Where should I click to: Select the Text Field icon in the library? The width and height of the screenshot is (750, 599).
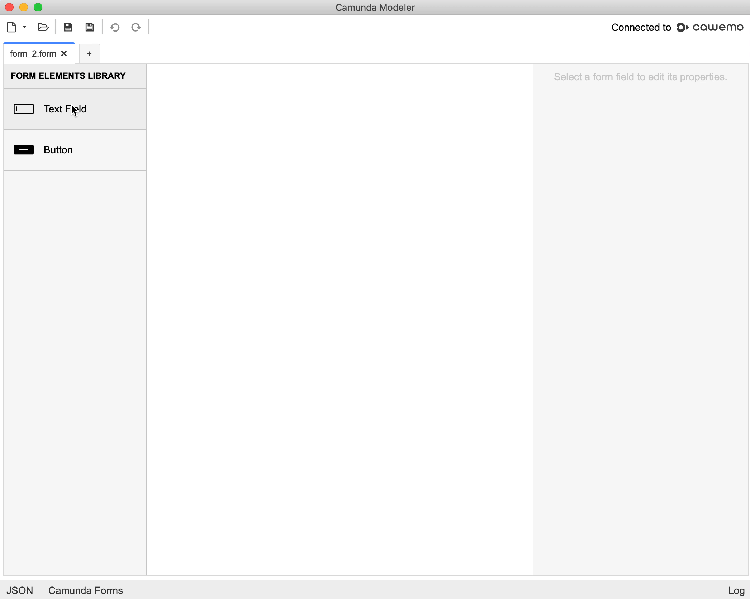(24, 109)
